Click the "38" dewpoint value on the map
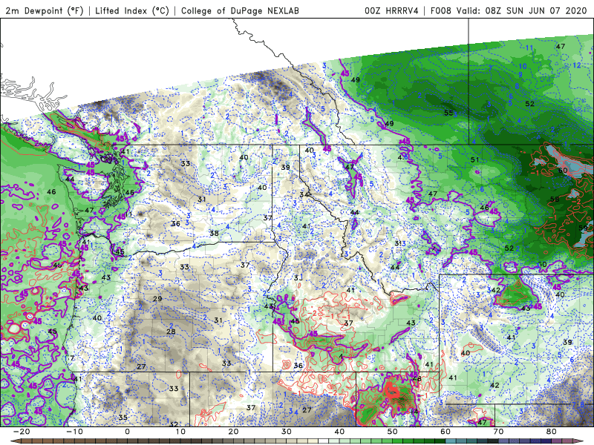This screenshot has width=594, height=445. pos(214,233)
